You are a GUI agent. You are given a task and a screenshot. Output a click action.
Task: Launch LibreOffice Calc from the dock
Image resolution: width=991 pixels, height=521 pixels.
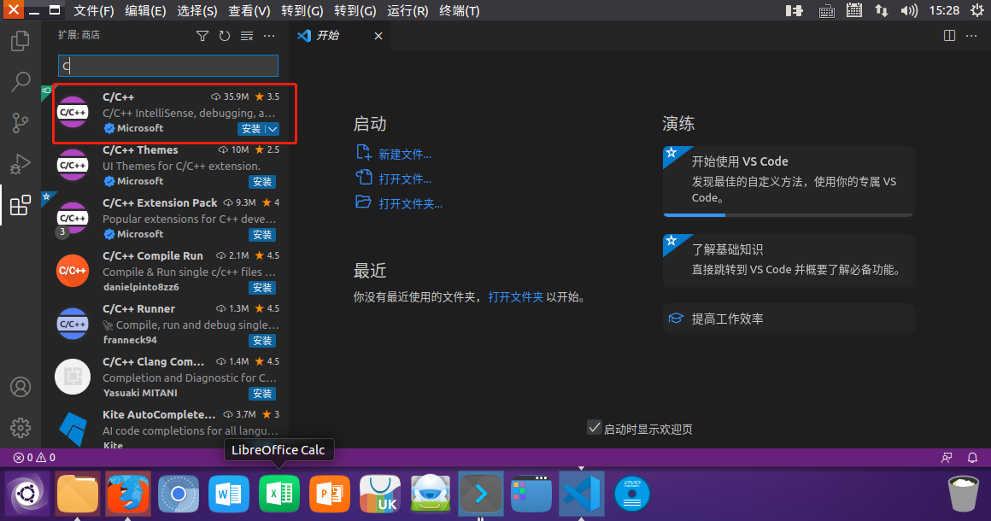point(279,494)
